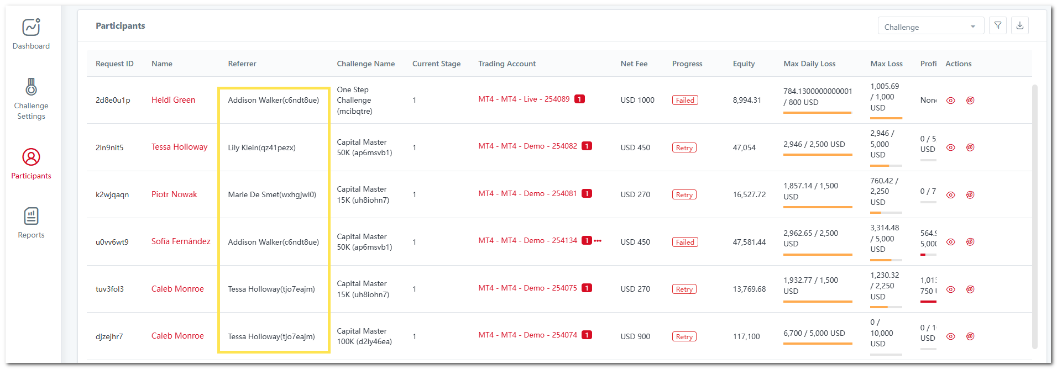This screenshot has height=369, width=1057.
Task: Click the download export icon
Action: 1020,26
